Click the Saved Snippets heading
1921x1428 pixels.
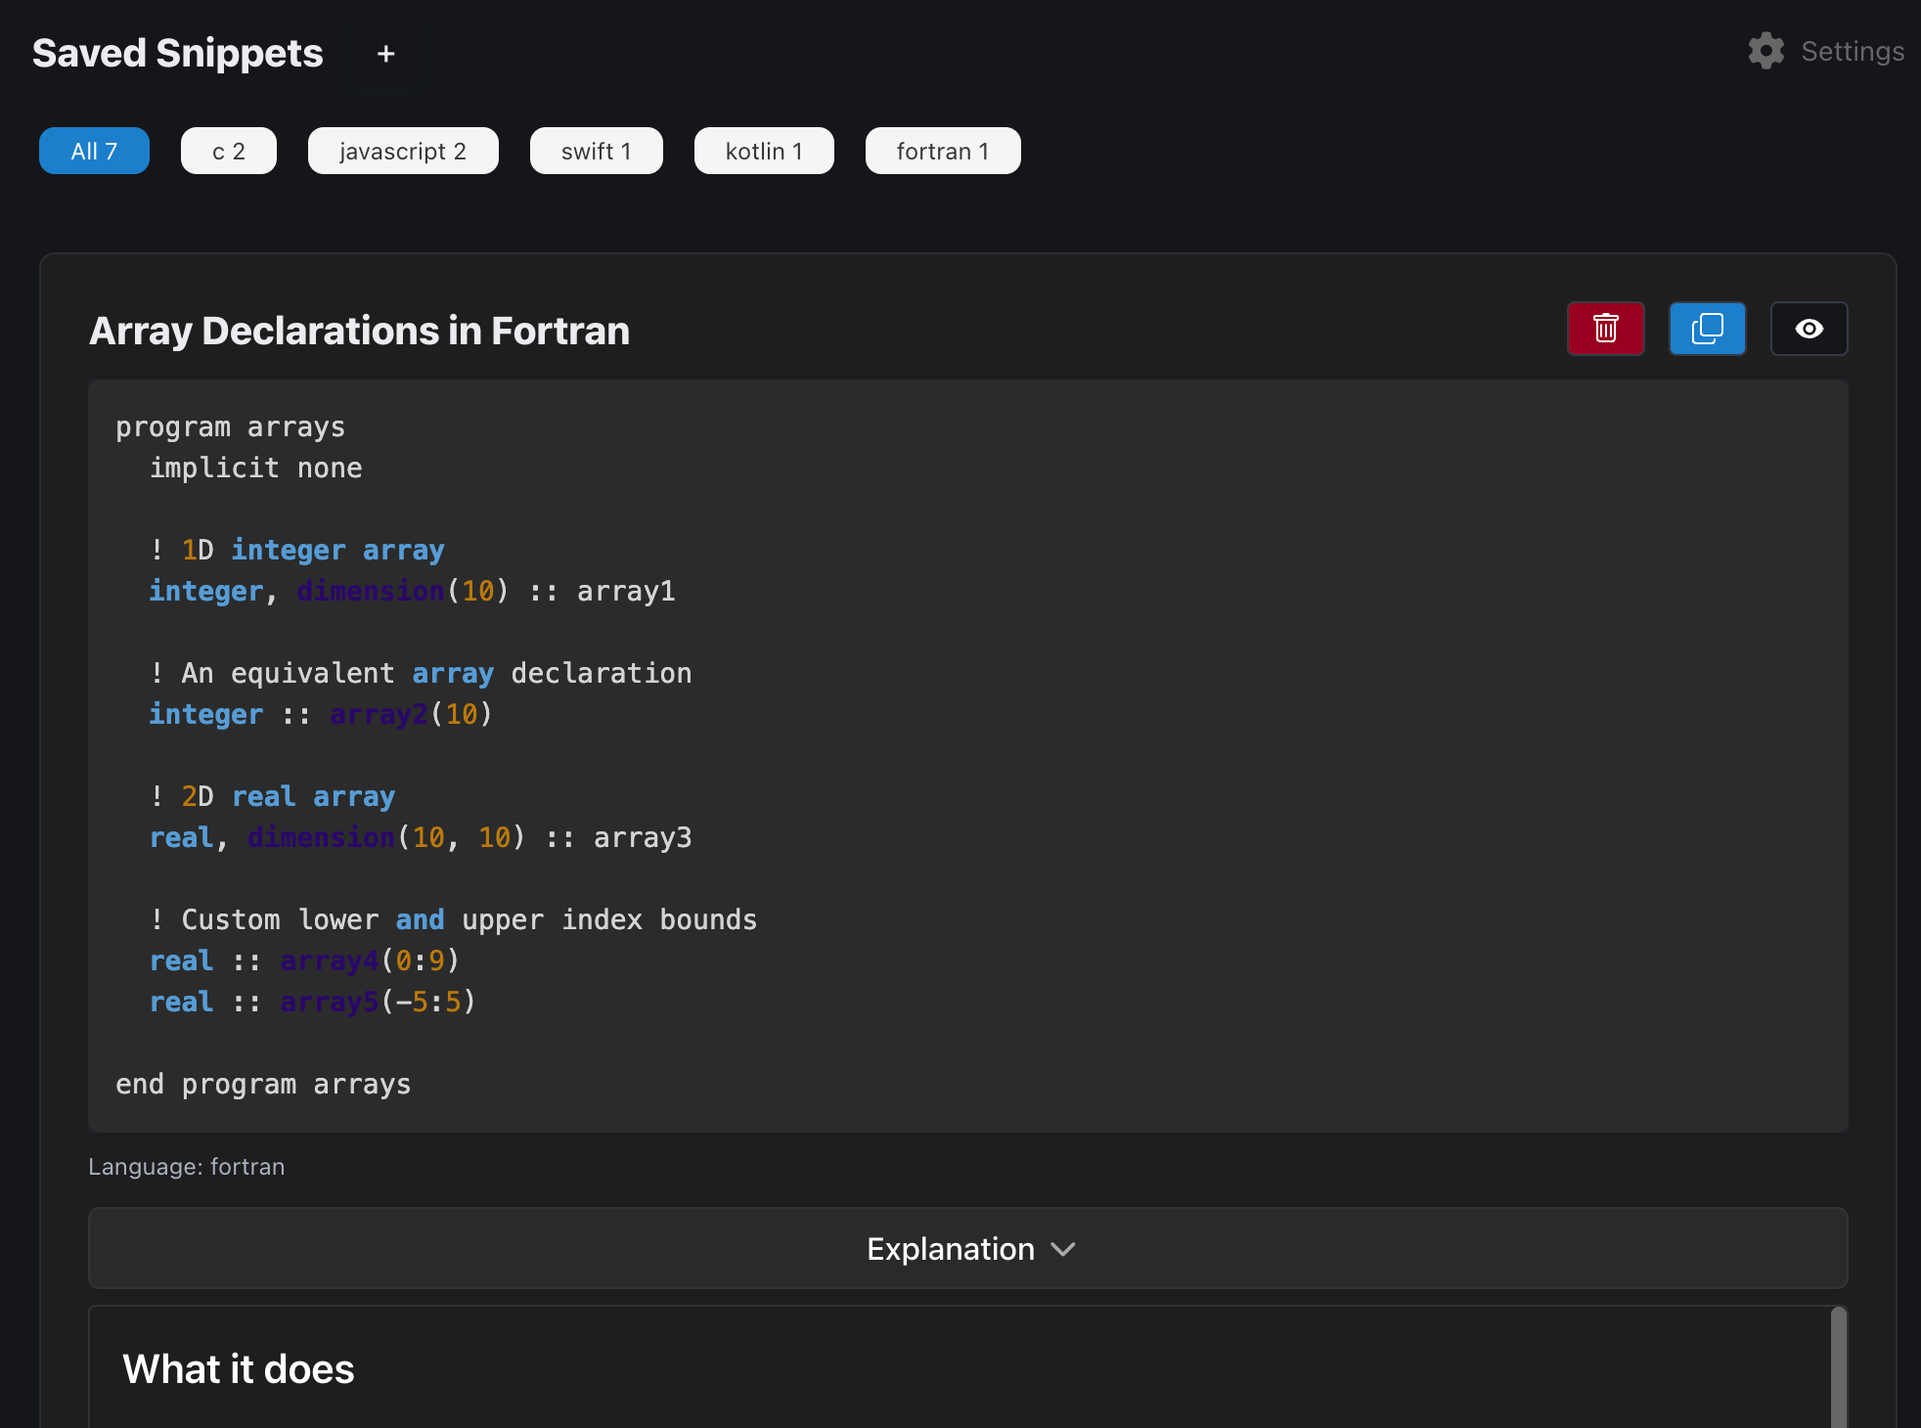click(x=177, y=53)
